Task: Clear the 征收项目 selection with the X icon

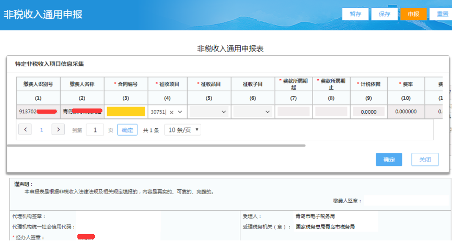Action: pos(171,112)
